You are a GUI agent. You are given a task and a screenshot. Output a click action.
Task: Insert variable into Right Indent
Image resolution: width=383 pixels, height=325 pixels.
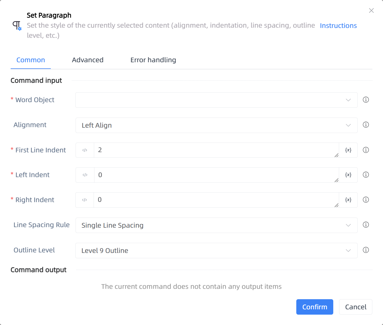coord(348,200)
